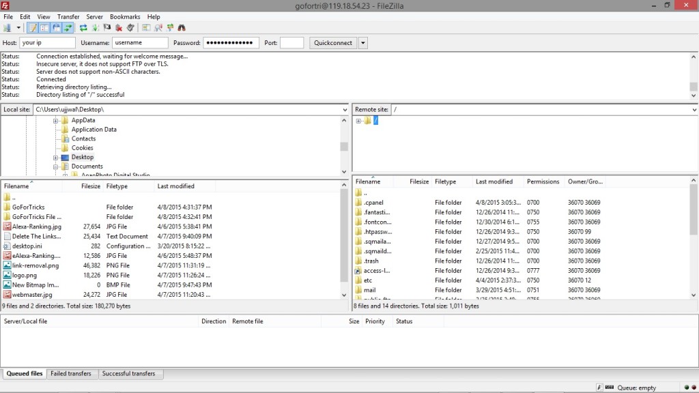This screenshot has width=699, height=393.
Task: Open the Site Manager icon
Action: 7,27
